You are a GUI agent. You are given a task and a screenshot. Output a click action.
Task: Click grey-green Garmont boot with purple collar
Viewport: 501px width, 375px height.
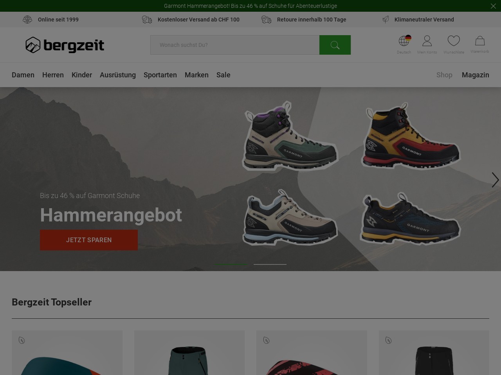point(290,136)
